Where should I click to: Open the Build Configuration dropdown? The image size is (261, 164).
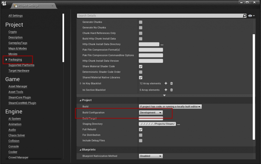click(x=150, y=112)
